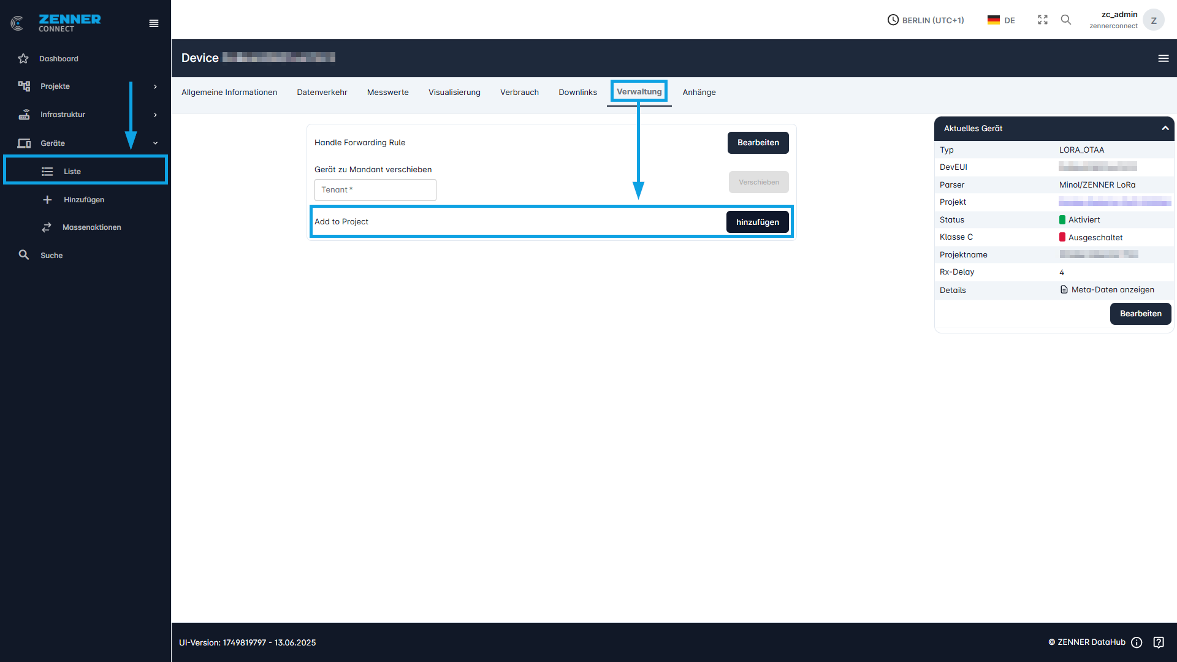Screen dimensions: 1177x662
Task: Click the Tenant input field
Action: point(375,190)
